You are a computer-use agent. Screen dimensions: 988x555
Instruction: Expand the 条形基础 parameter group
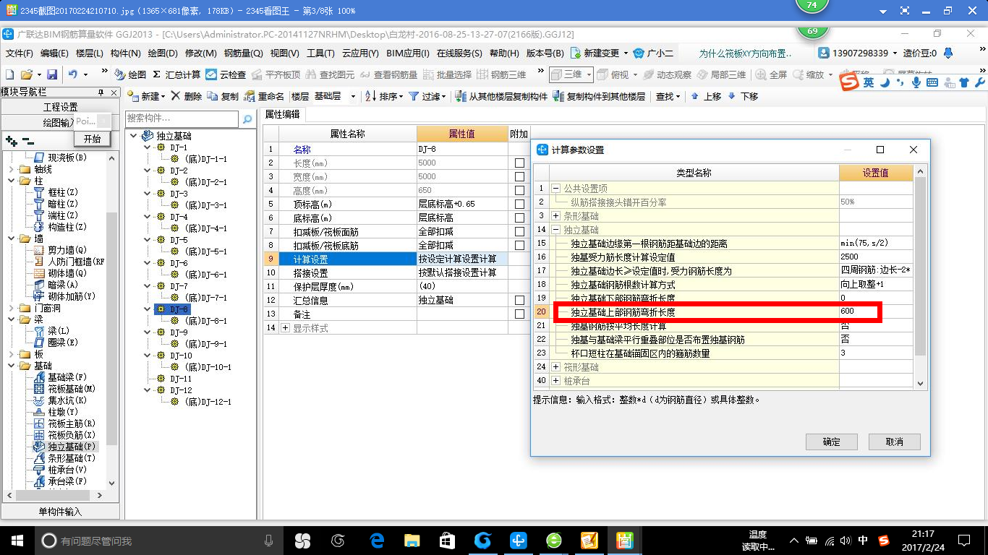coord(555,216)
